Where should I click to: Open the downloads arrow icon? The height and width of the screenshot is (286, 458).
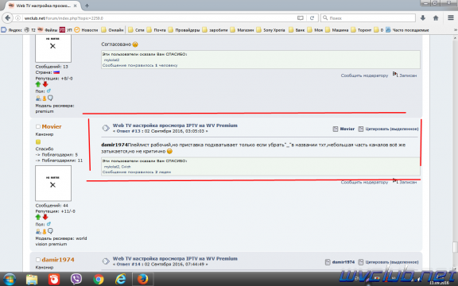pos(423,18)
